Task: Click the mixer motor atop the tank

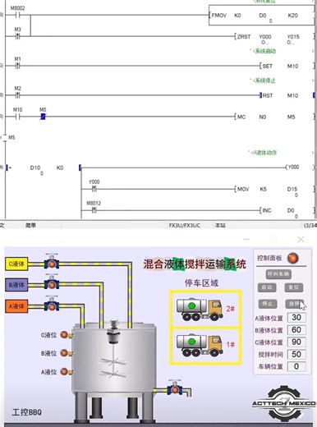Action: pos(114,332)
